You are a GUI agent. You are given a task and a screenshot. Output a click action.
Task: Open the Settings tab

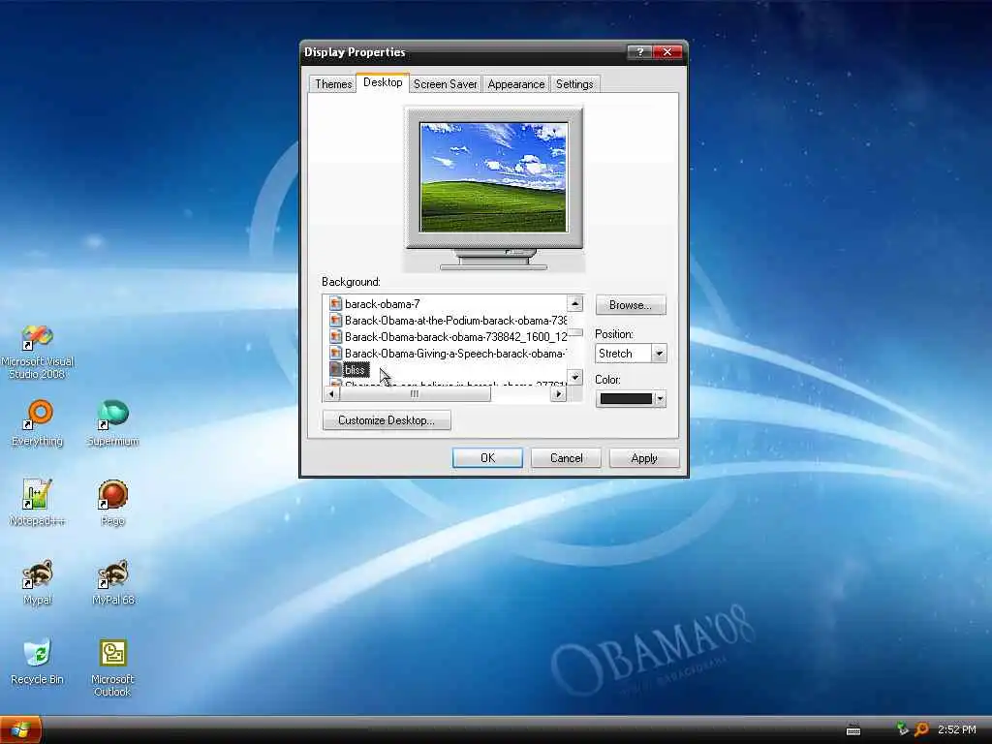(574, 84)
